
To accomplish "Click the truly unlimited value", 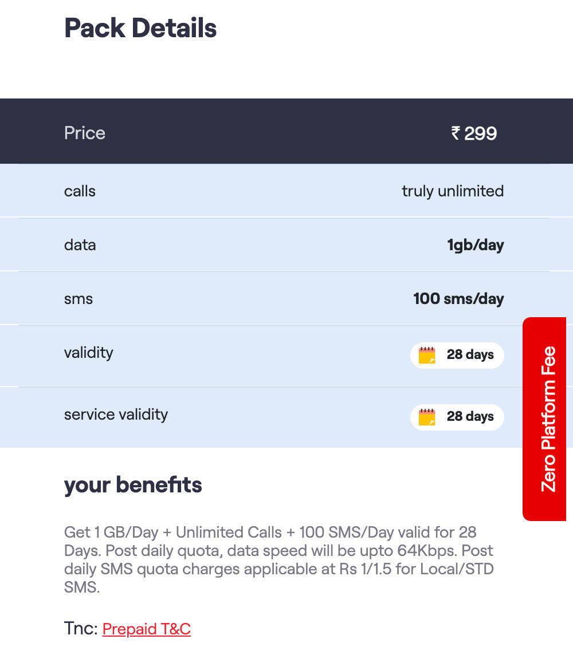I will pos(453,191).
